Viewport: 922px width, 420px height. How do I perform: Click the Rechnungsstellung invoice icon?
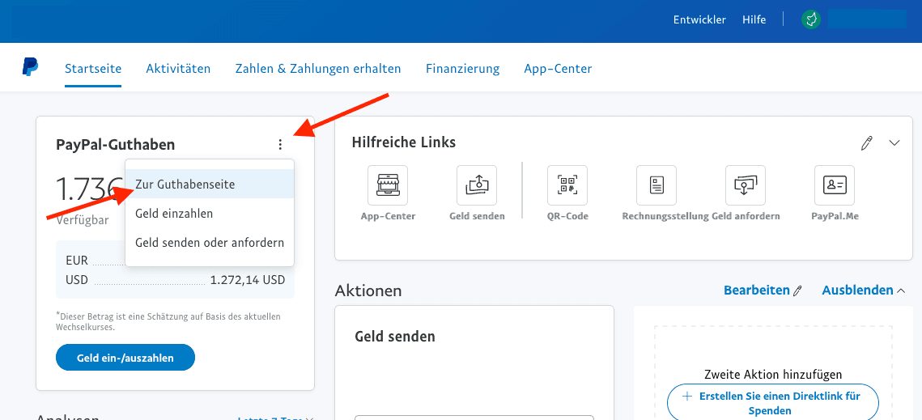point(656,185)
